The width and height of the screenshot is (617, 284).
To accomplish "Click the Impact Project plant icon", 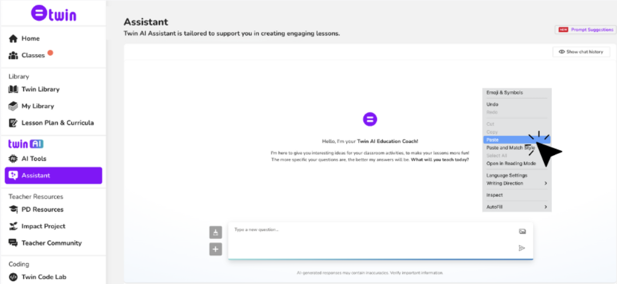I will tap(13, 226).
